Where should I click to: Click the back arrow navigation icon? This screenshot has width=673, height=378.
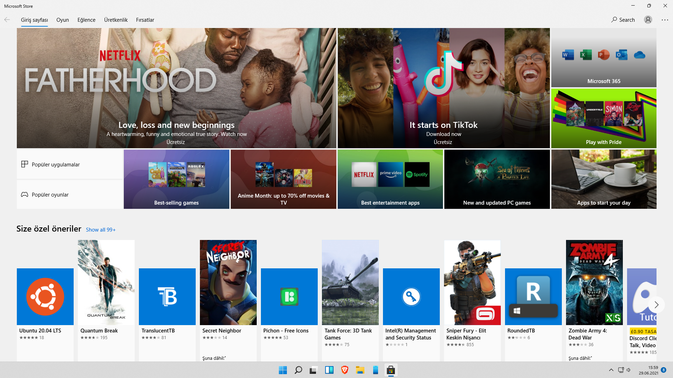coord(7,20)
